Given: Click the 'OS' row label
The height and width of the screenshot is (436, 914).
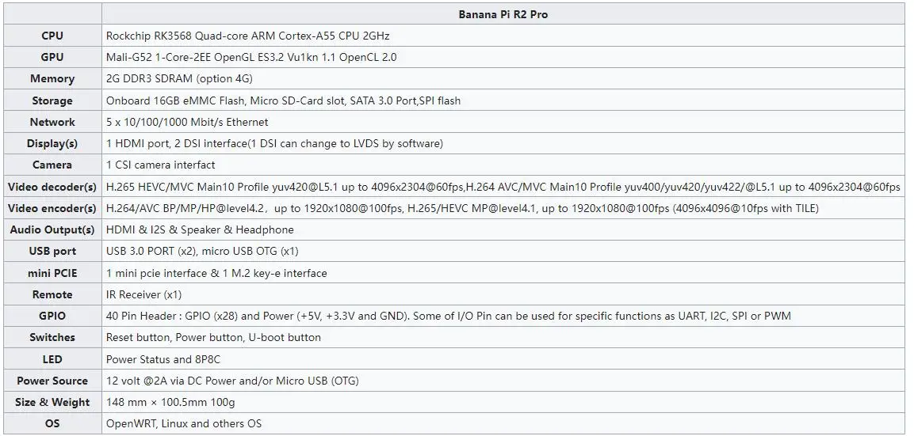Looking at the screenshot, I should pyautogui.click(x=52, y=423).
